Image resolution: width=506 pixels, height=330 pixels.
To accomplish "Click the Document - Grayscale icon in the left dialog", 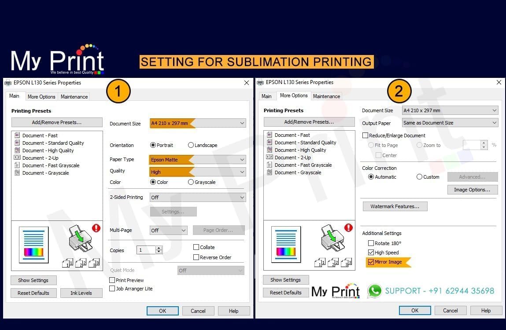I will 17,172.
